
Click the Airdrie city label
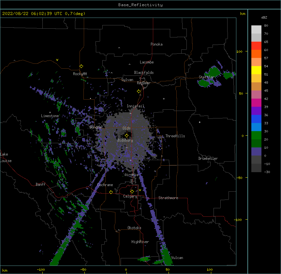tap(131, 175)
